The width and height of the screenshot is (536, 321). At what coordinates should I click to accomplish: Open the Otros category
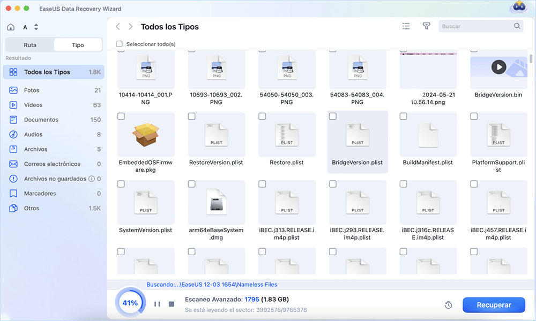click(54, 208)
